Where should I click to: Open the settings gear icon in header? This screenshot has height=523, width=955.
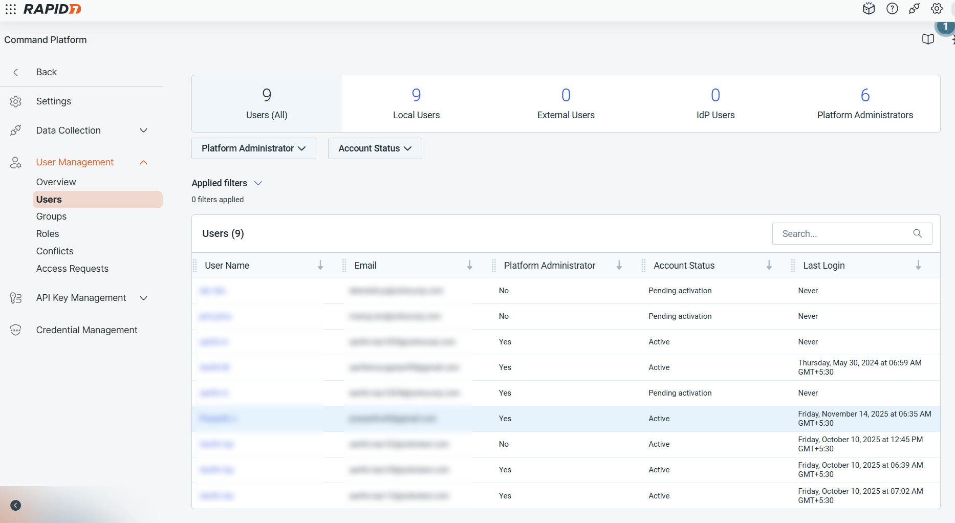coord(937,9)
